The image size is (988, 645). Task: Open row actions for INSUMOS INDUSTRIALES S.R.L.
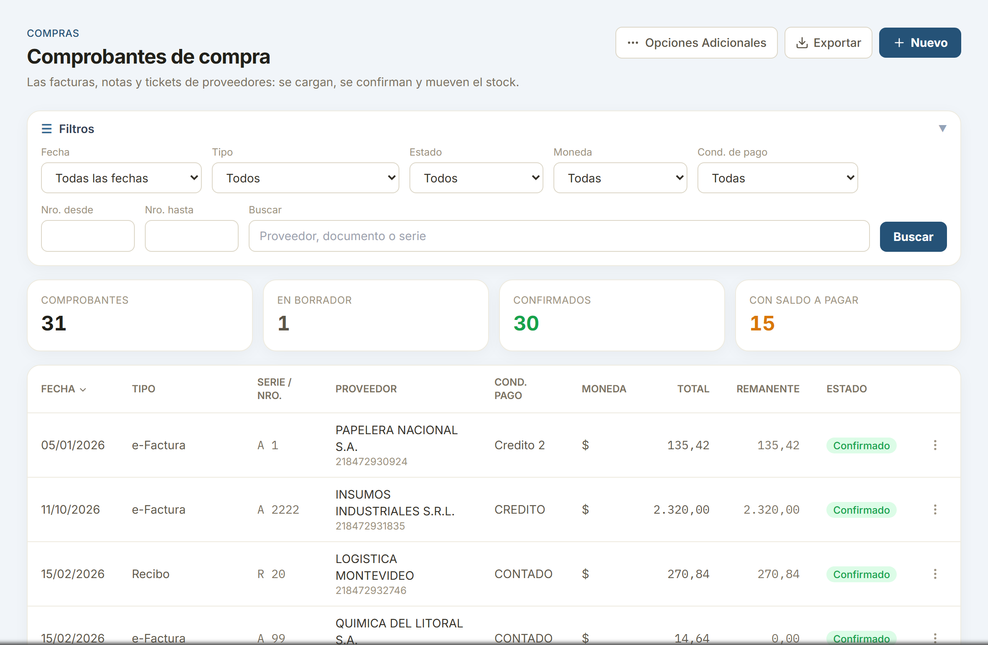(x=935, y=509)
